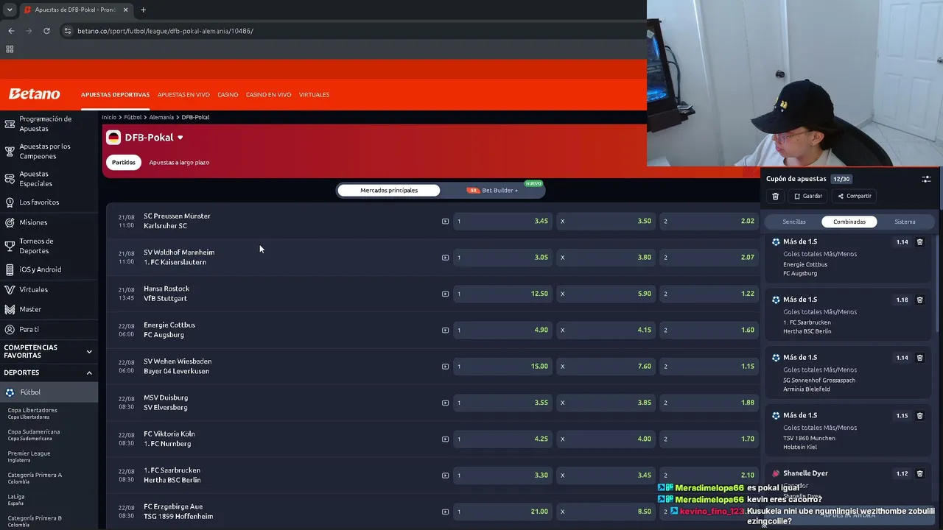
Task: Pick FC Erzgebirge Aue home win at 21.00
Action: pyautogui.click(x=502, y=512)
